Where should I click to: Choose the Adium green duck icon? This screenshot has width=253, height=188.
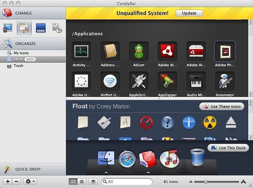(x=138, y=51)
